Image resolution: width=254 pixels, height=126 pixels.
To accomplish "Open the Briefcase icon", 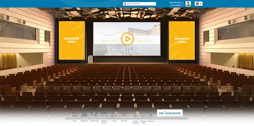I will click(x=151, y=115).
